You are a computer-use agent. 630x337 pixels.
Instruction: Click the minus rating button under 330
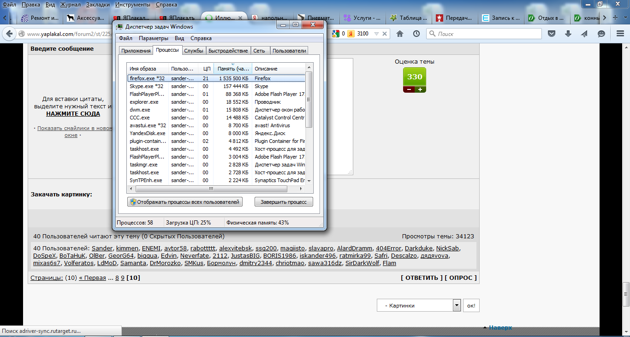point(409,89)
